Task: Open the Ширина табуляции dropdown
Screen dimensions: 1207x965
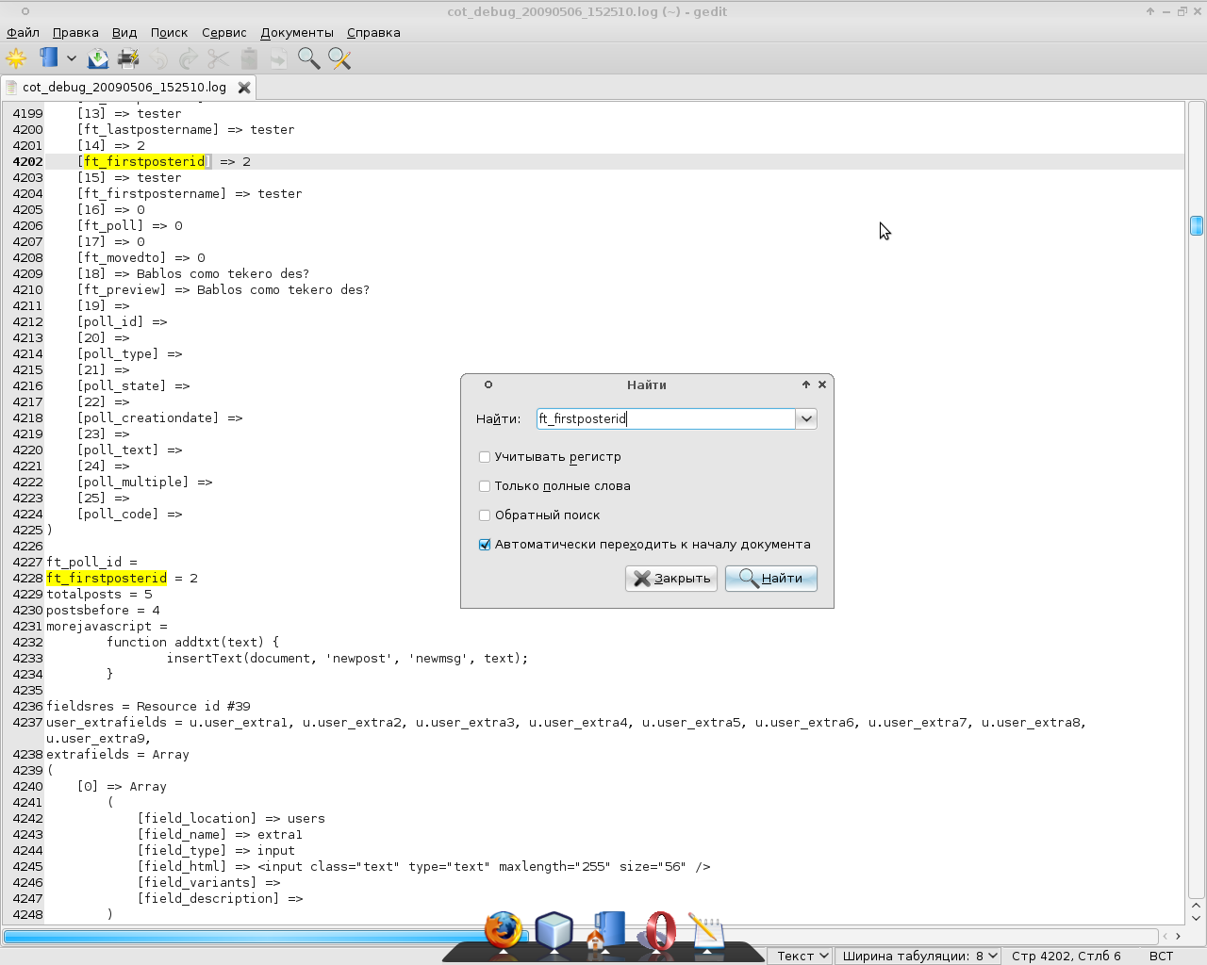Action: (918, 956)
